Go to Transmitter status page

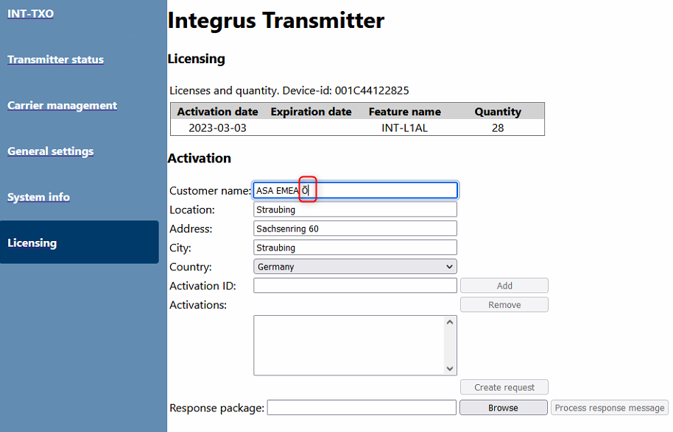[55, 60]
